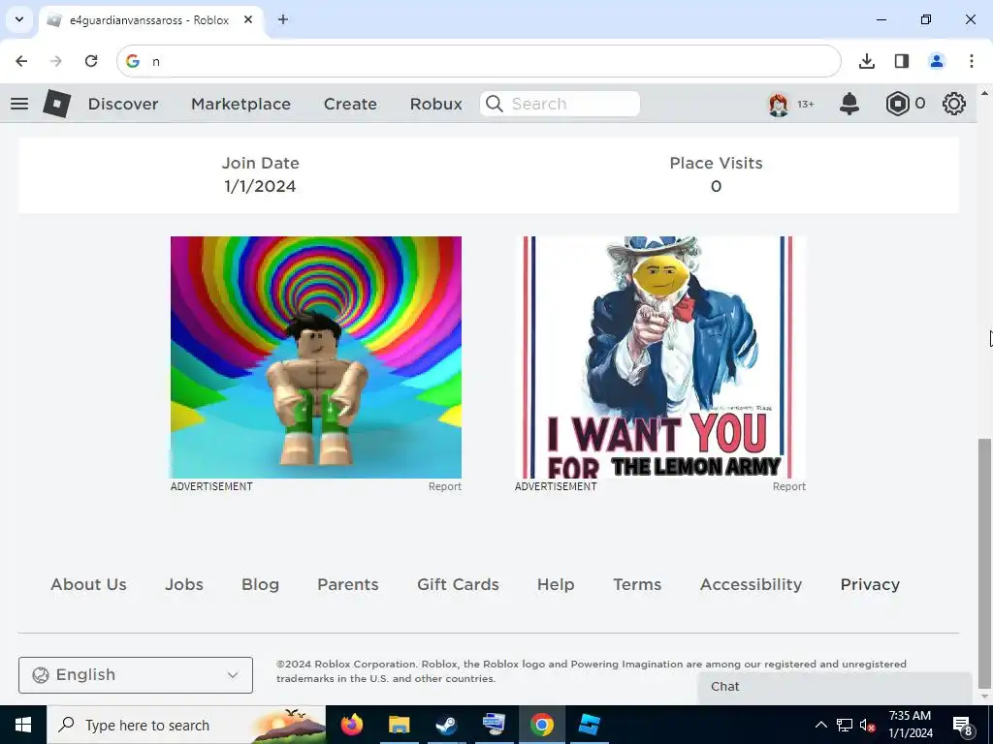Reload the page
The height and width of the screenshot is (744, 993).
tap(91, 61)
